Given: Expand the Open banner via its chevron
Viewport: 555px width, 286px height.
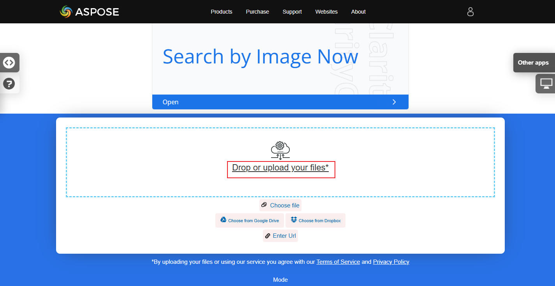Looking at the screenshot, I should pos(394,102).
